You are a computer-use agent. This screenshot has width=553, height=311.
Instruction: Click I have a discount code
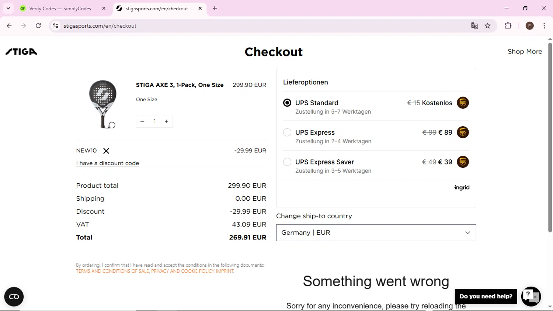[108, 163]
